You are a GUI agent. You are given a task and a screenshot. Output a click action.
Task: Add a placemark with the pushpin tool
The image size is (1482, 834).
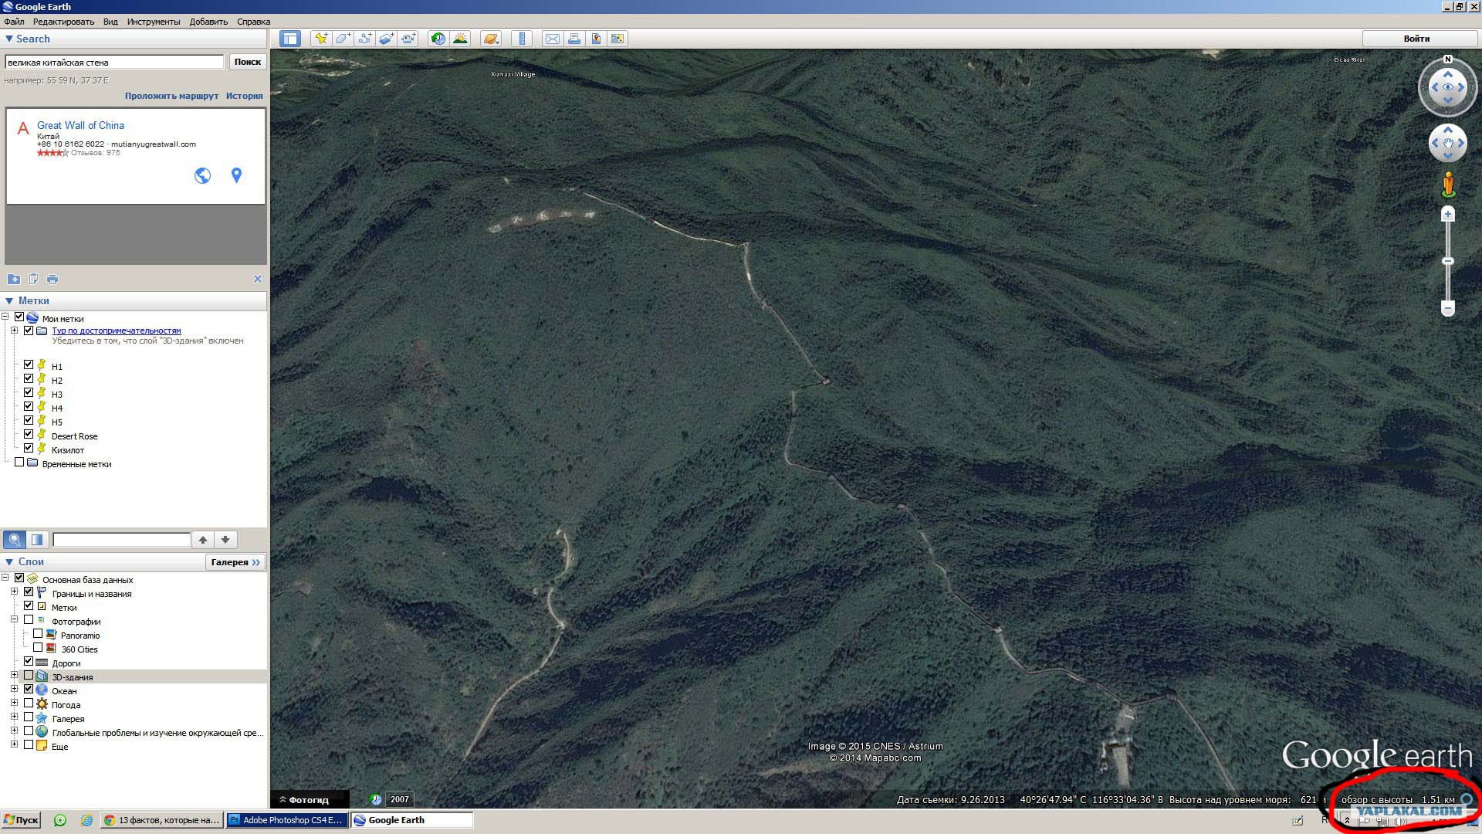coord(321,39)
